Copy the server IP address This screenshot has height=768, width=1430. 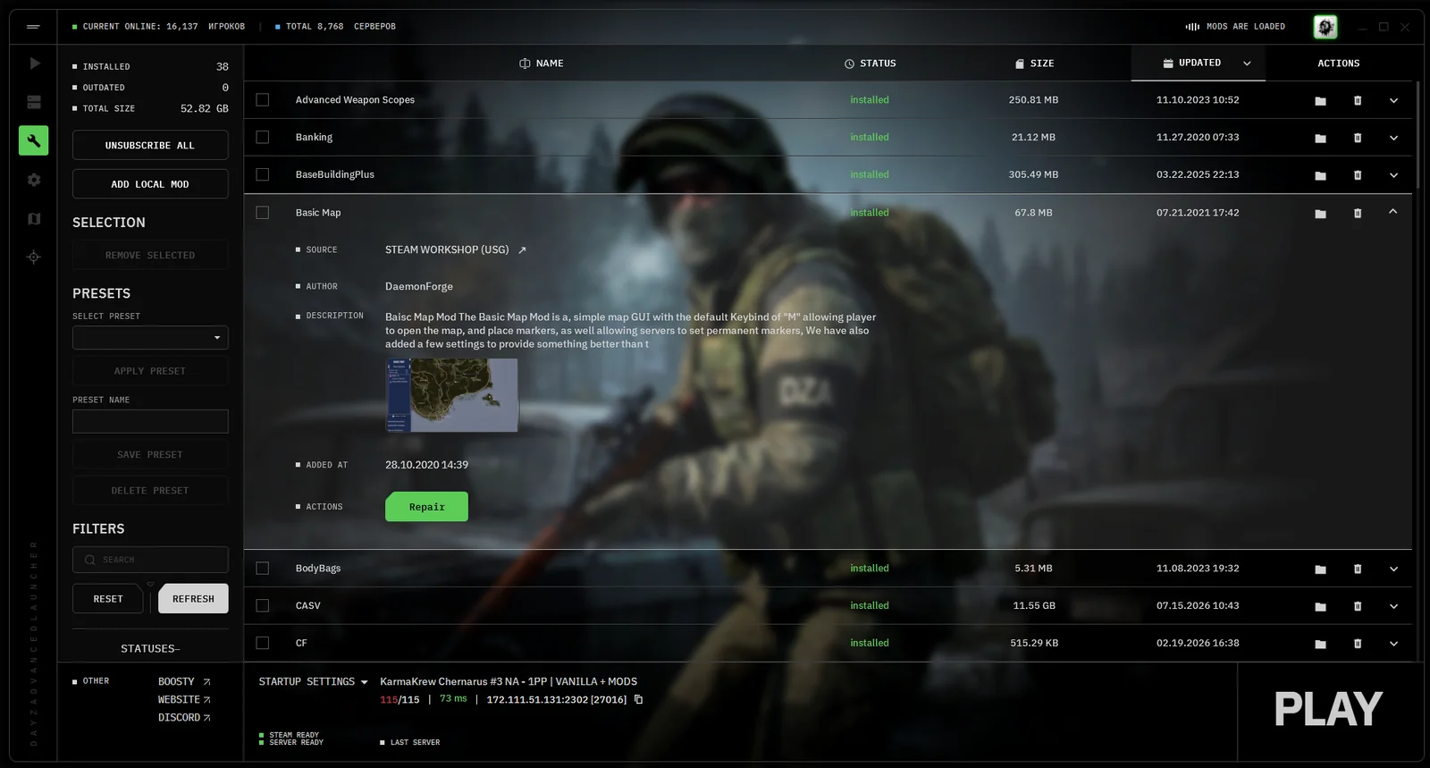pyautogui.click(x=638, y=699)
